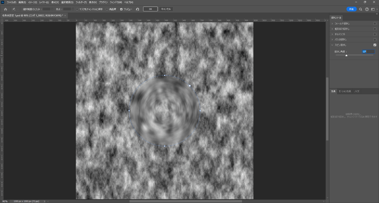Viewport: 379px width, 203px height.
Task: Click the workspace layout icon
Action: [x=373, y=9]
